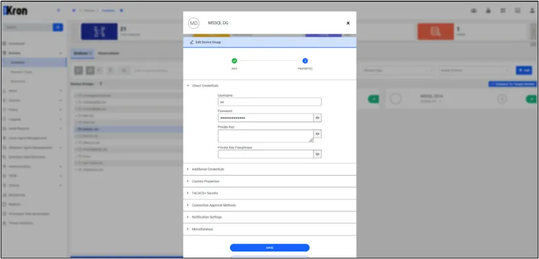The width and height of the screenshot is (539, 259).
Task: Expand the Notification Settings section
Action: pyautogui.click(x=269, y=217)
